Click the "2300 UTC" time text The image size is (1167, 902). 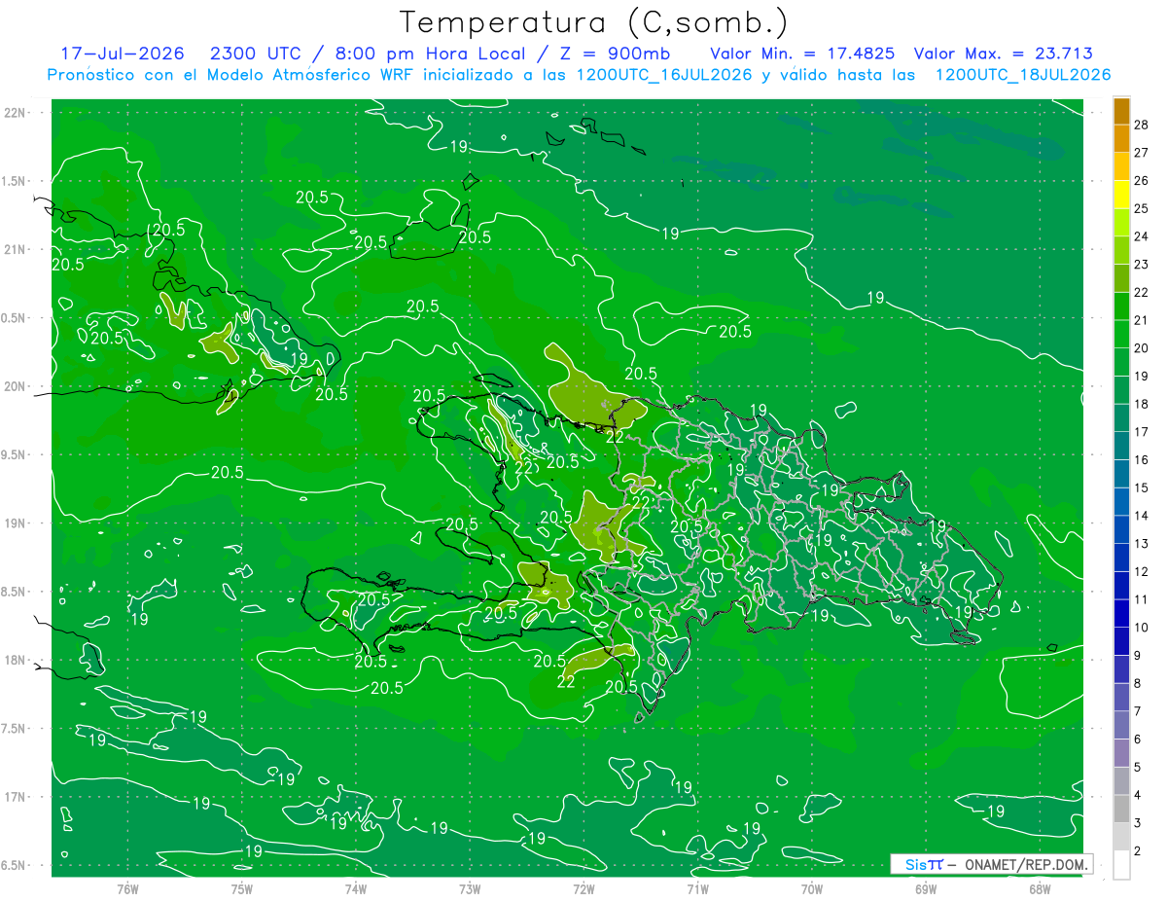click(257, 54)
